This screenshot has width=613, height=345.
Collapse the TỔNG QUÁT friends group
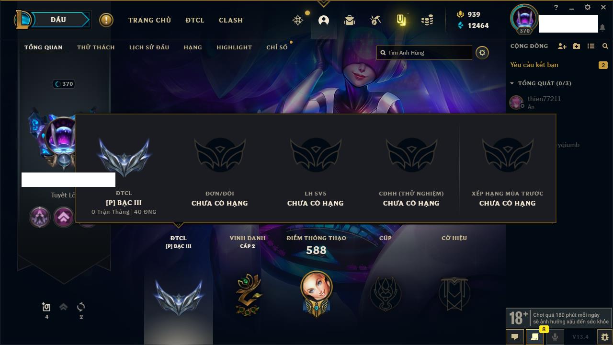[541, 83]
